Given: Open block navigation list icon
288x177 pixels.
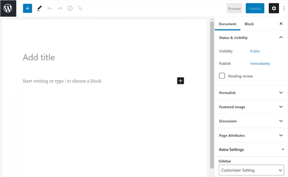Looking at the screenshot, I should coord(80,9).
